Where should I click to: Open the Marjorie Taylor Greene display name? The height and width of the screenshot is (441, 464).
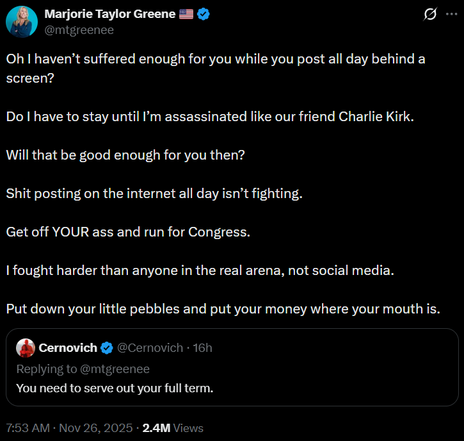pyautogui.click(x=109, y=15)
